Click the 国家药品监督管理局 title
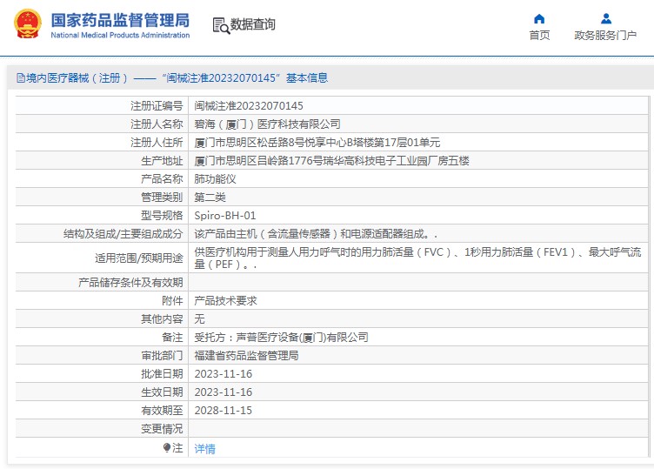 (120, 20)
